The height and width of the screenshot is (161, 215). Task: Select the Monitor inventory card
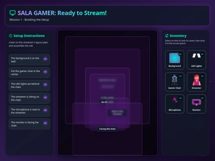(197, 104)
